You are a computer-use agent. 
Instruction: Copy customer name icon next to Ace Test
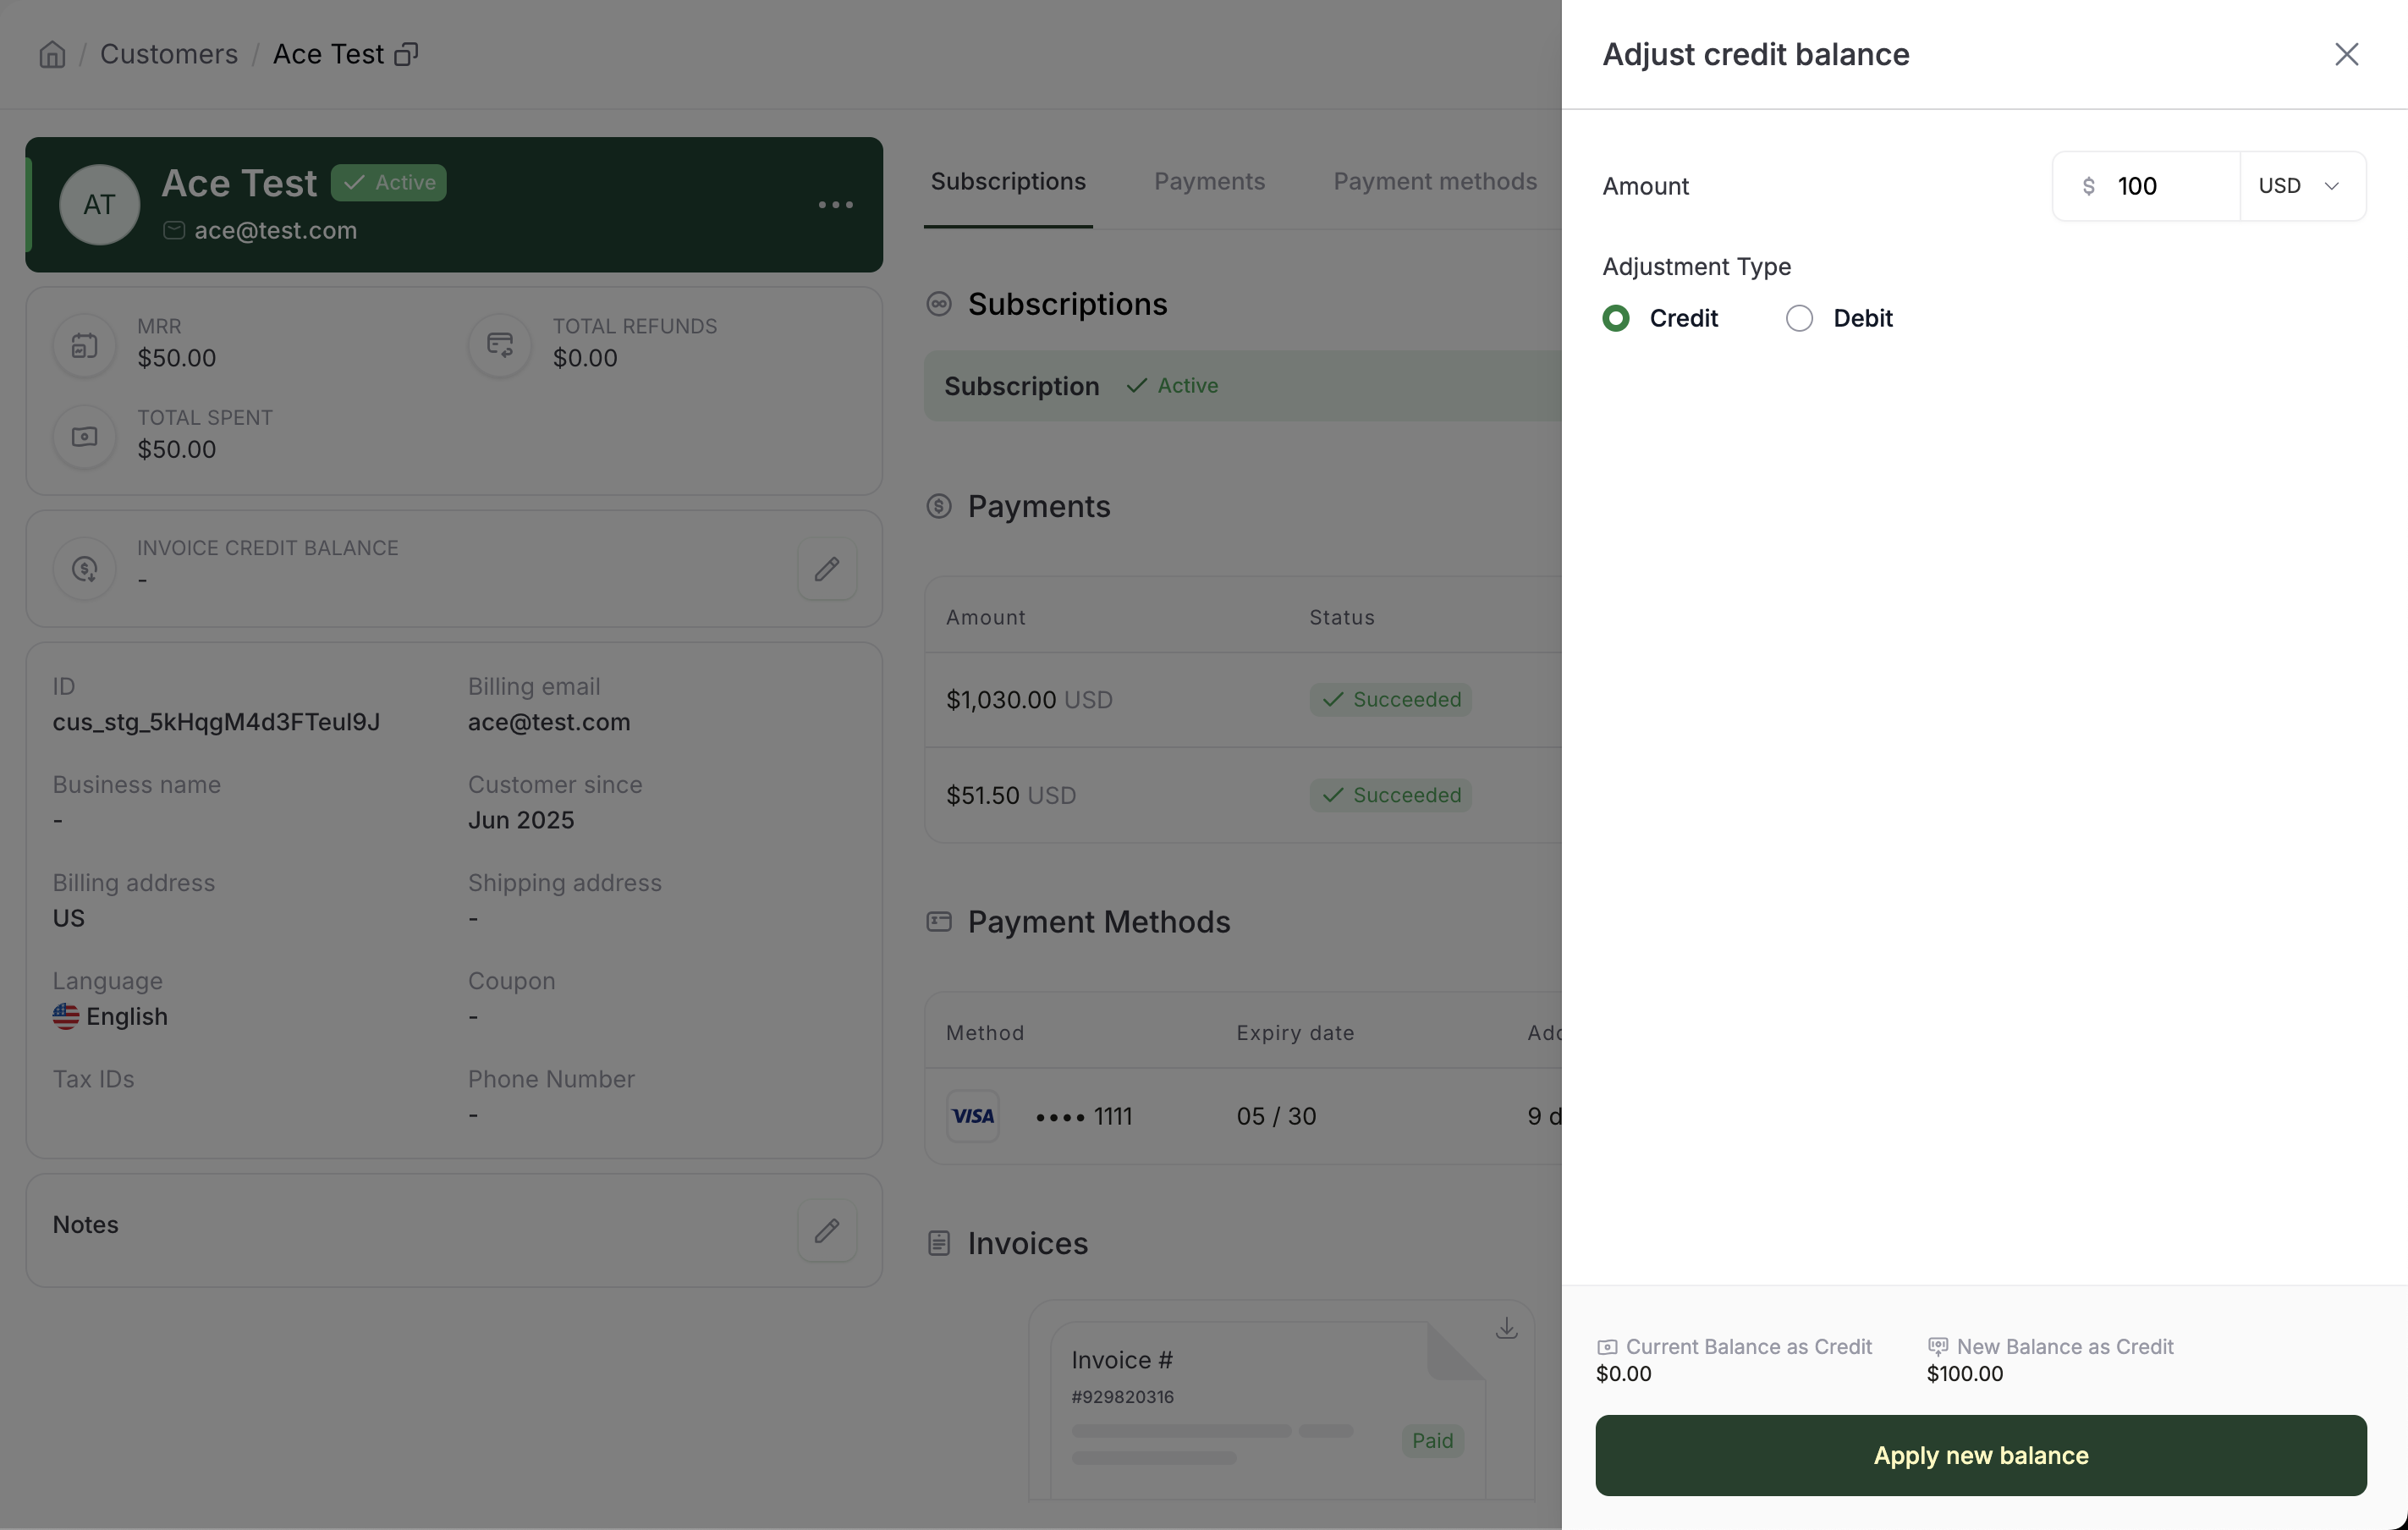click(406, 54)
